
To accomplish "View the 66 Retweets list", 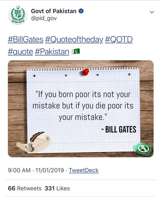I will point(25,188).
